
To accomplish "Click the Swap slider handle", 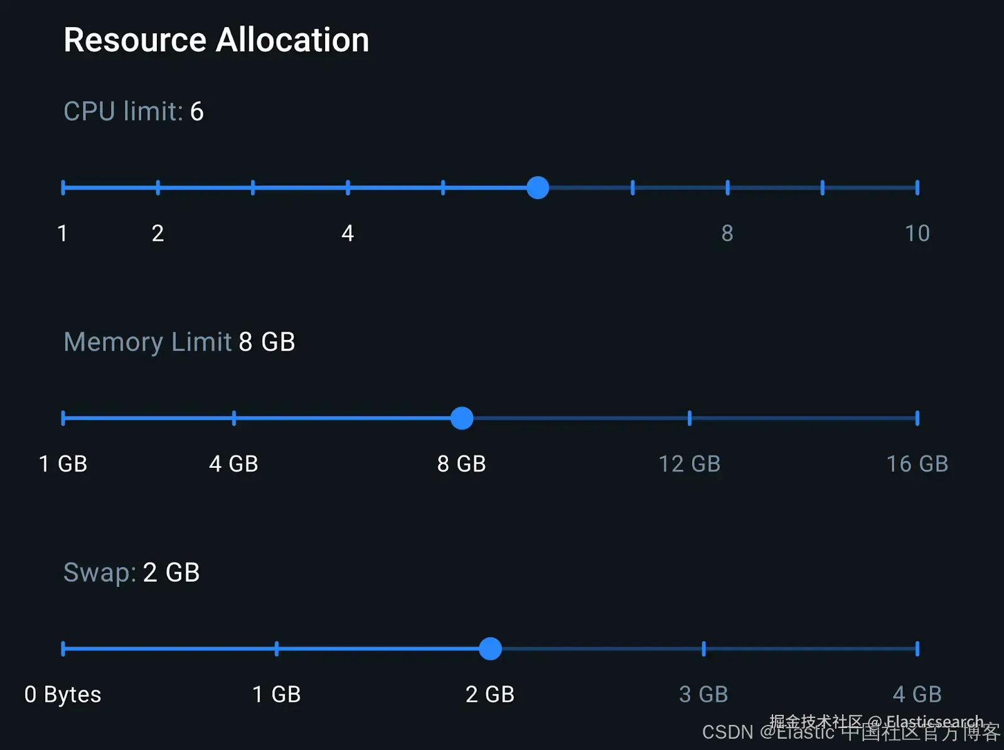I will click(x=490, y=648).
